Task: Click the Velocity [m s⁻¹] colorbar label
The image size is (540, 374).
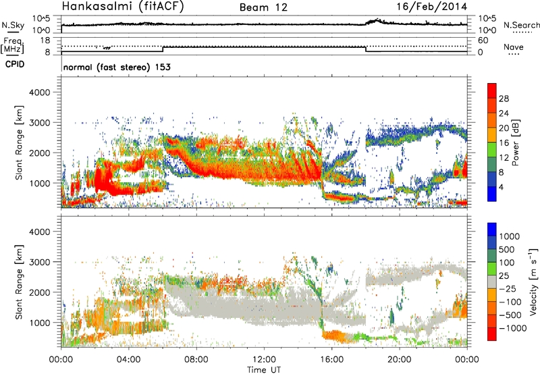Action: point(533,282)
